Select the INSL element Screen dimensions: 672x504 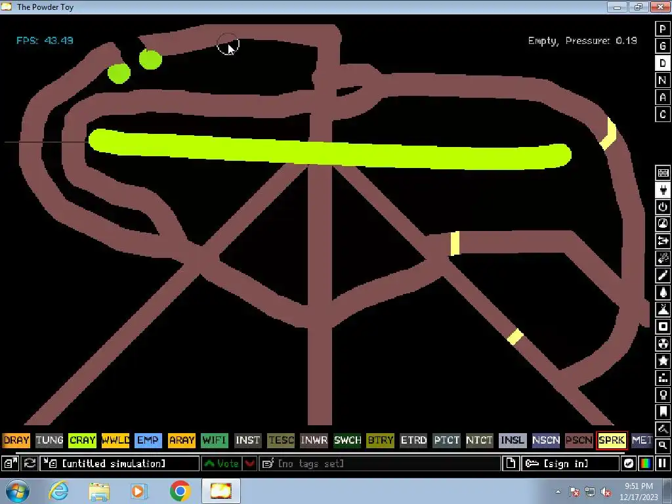pos(513,440)
